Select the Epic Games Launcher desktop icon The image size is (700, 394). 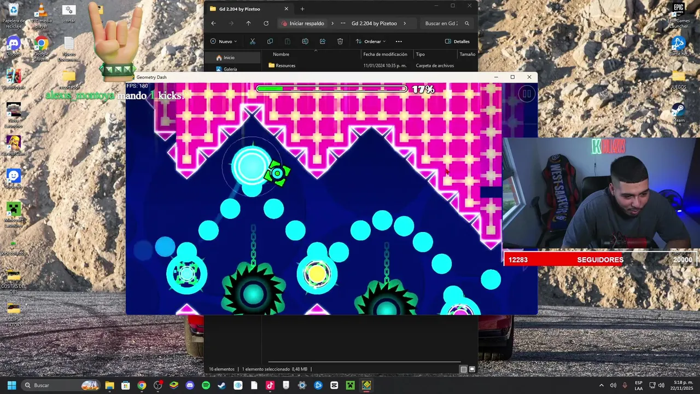click(679, 16)
